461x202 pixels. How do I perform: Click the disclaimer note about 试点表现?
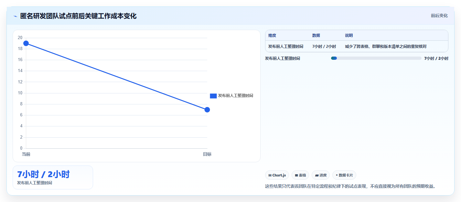[350, 186]
